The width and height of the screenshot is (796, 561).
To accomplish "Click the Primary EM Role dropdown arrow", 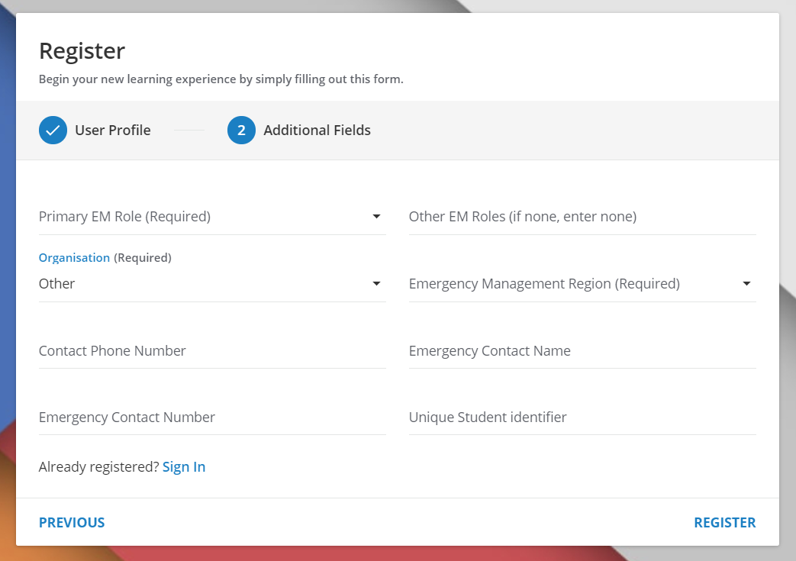I will (376, 217).
